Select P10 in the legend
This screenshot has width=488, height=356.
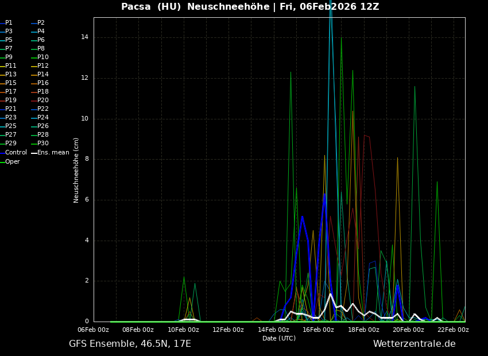pyautogui.click(x=43, y=57)
